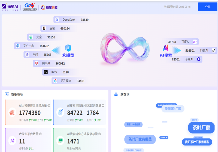Open the 文心一言 hexagon icon
The width and height of the screenshot is (218, 152).
[x=18, y=46]
